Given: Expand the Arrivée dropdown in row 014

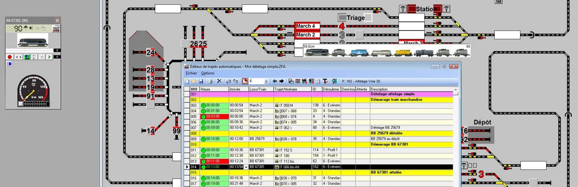Looking at the screenshot, I should coord(246,166).
